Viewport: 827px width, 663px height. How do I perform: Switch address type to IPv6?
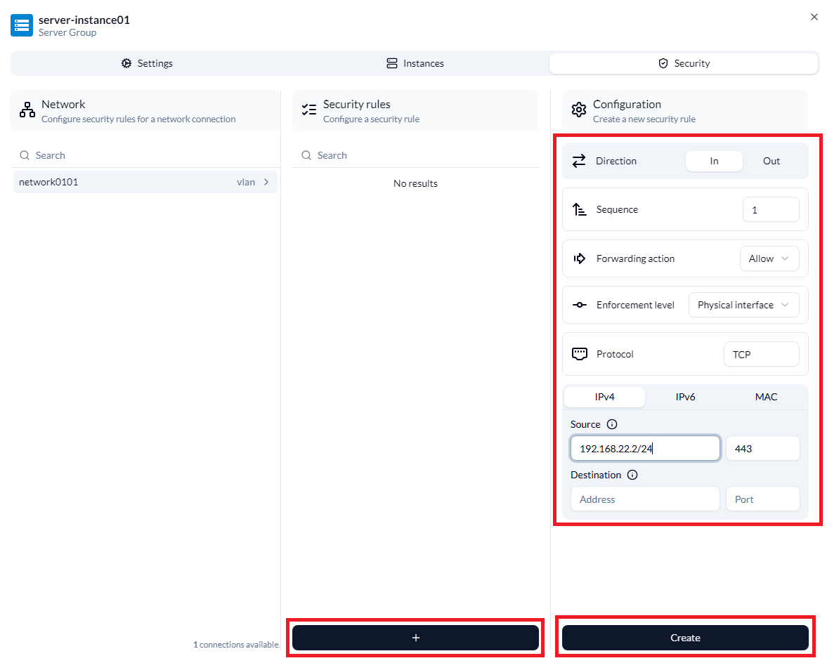coord(685,397)
